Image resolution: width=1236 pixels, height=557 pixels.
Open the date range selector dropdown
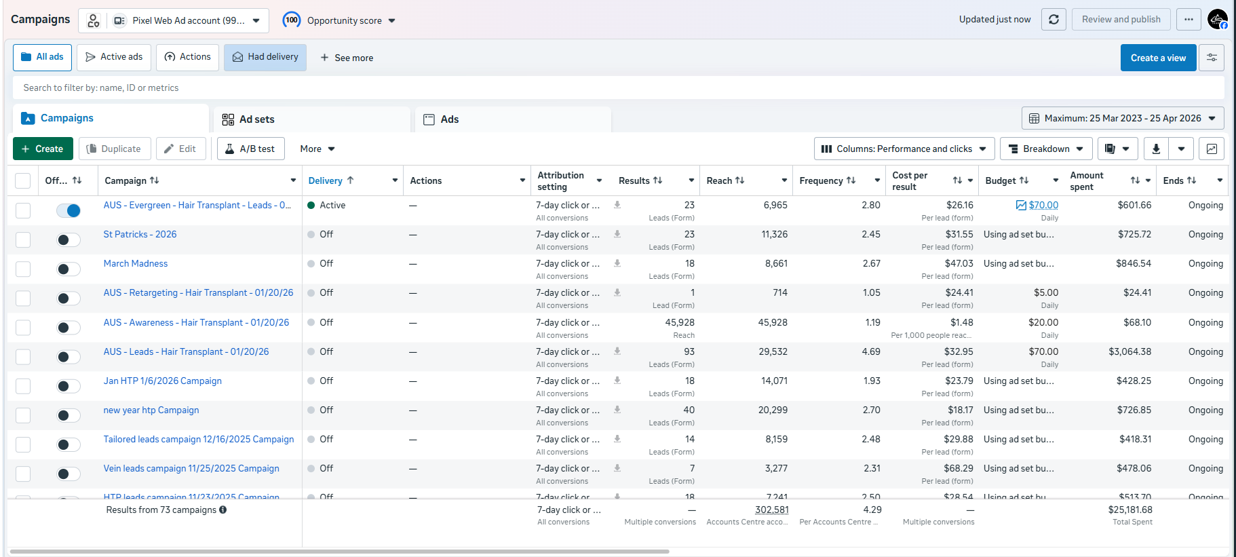pos(1123,118)
